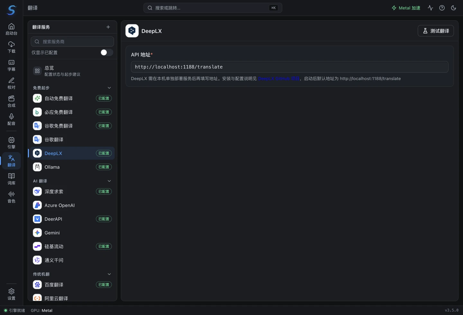Open the 配音 dubbing section
This screenshot has width=463, height=315.
12,119
